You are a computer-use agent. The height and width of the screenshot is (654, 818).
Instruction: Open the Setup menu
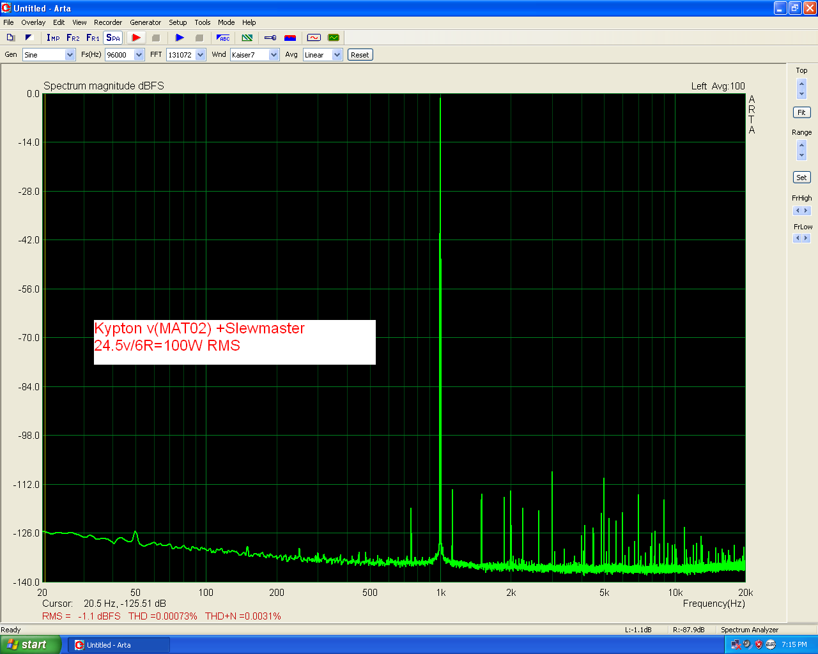[178, 22]
